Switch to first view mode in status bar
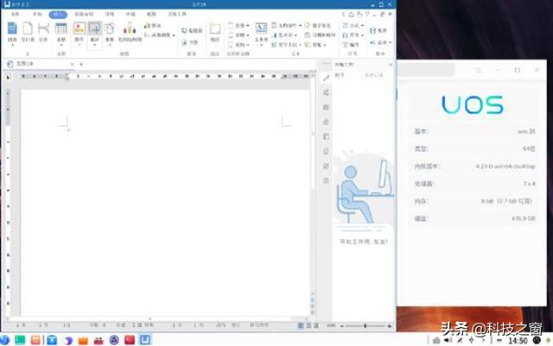The width and height of the screenshot is (553, 346). click(301, 325)
